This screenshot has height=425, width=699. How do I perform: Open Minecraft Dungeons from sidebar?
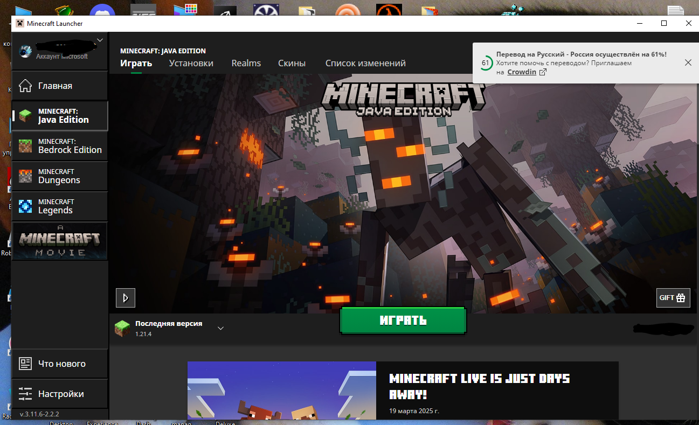click(60, 176)
